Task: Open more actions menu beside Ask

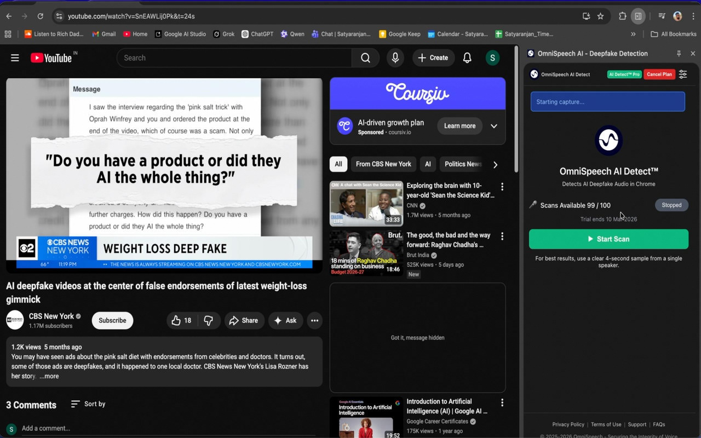Action: (x=314, y=320)
